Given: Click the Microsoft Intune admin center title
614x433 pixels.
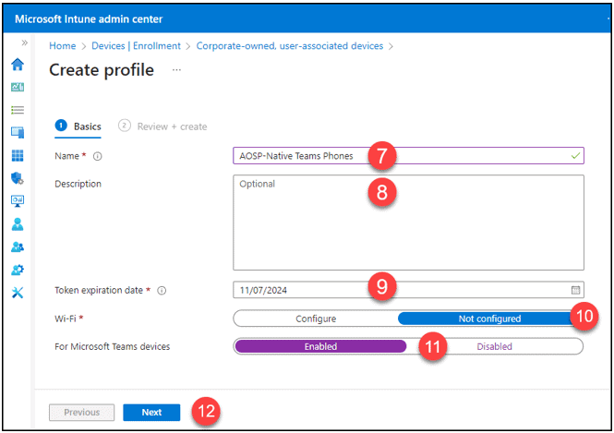Looking at the screenshot, I should pos(89,18).
